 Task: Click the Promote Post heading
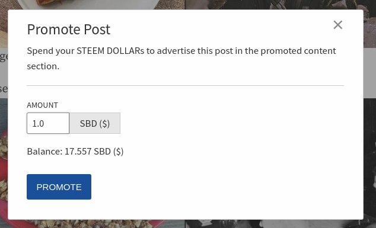[69, 30]
